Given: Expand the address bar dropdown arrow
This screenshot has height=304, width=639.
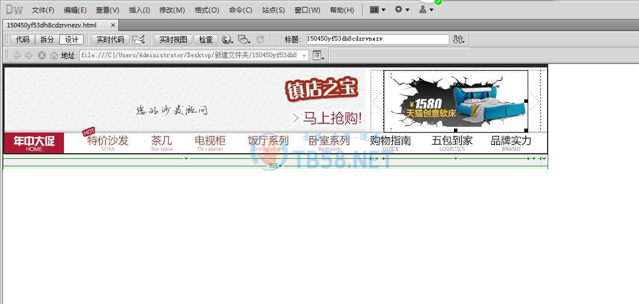Looking at the screenshot, I should click(304, 55).
